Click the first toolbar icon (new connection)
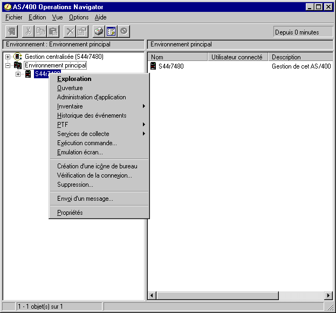 tap(11, 31)
